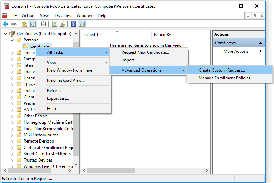Expand the Homegroup Machine Certificates node

pyautogui.click(x=12, y=122)
